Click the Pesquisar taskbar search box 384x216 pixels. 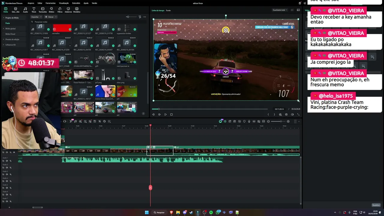tap(159, 212)
